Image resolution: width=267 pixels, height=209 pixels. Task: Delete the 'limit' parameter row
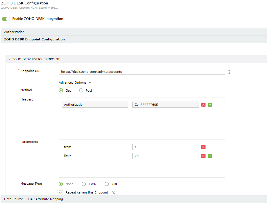point(203,156)
